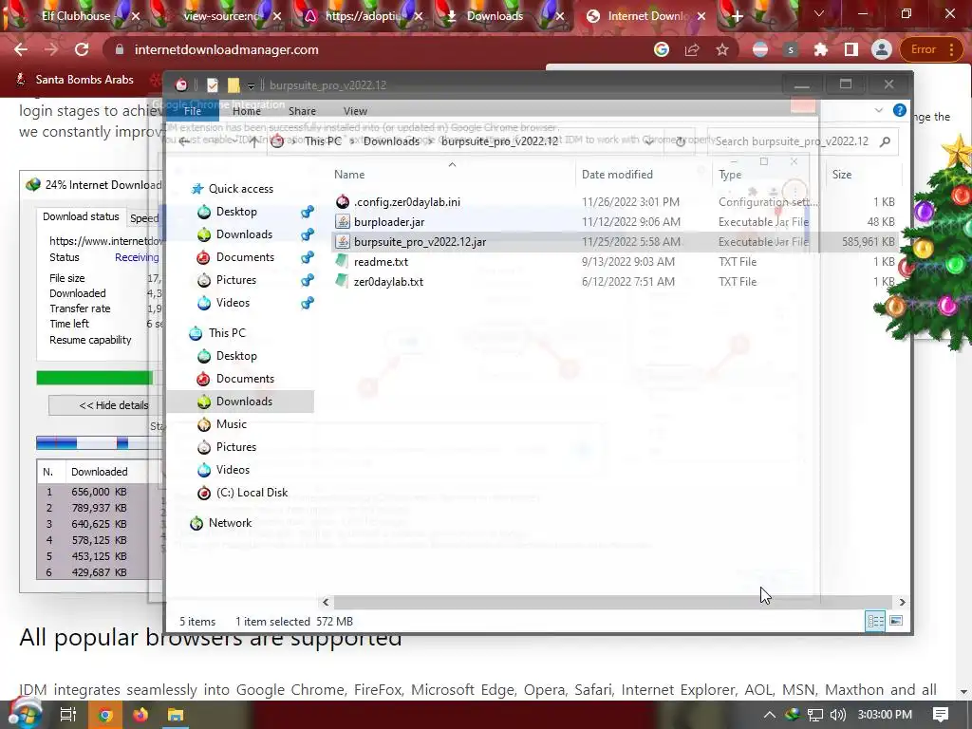Click This PC in the address breadcrumb

(323, 141)
